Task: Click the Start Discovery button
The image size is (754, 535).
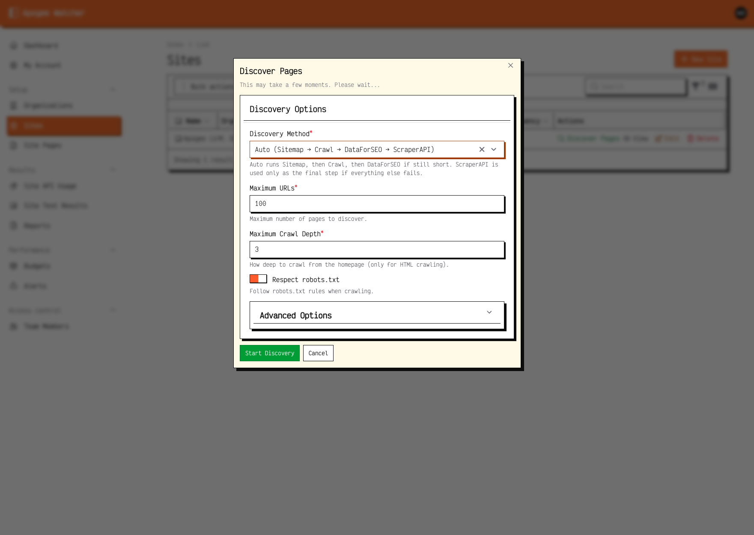Action: click(x=270, y=353)
